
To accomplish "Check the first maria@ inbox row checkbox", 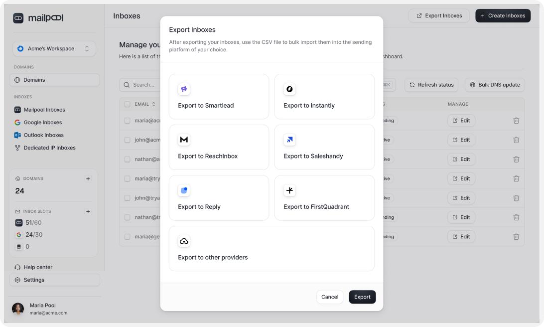I will click(128, 121).
